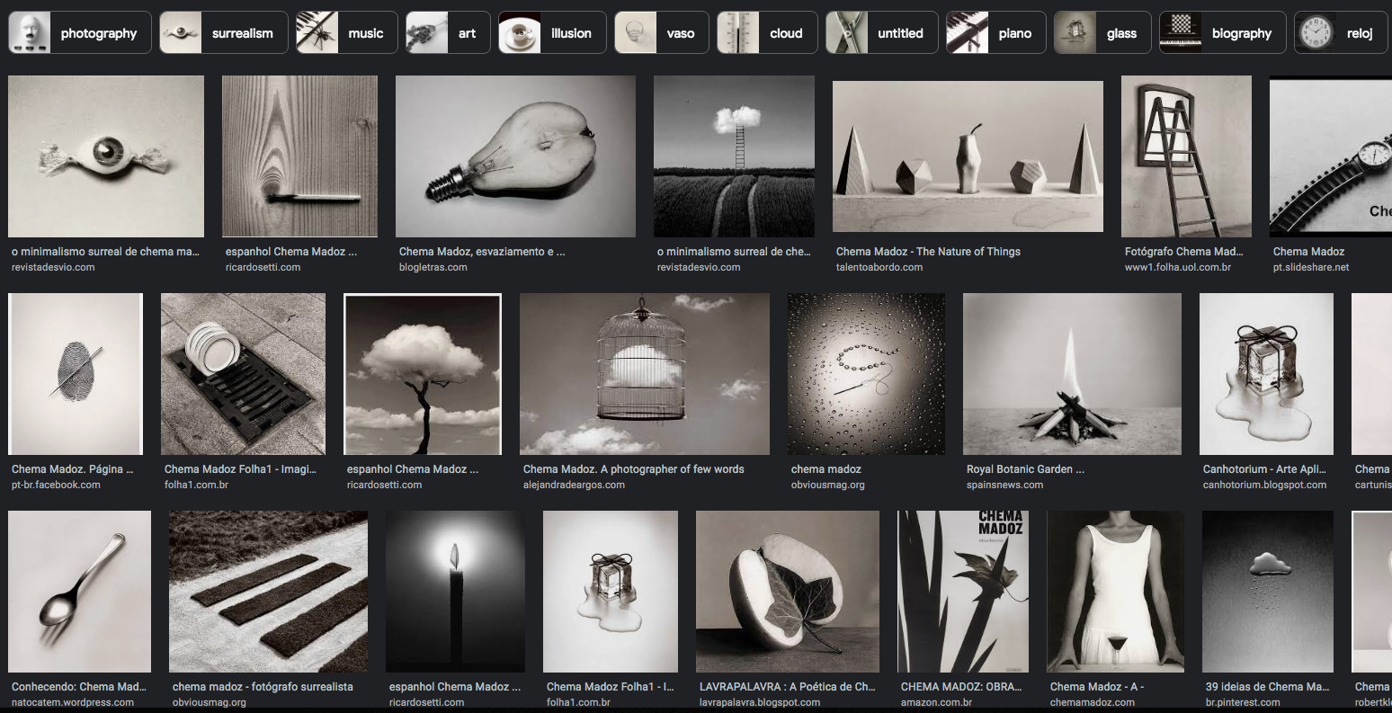This screenshot has width=1392, height=713.
Task: Open 'LAVRAPALAVRA : A Poética de Ch...' link
Action: pyautogui.click(x=788, y=687)
